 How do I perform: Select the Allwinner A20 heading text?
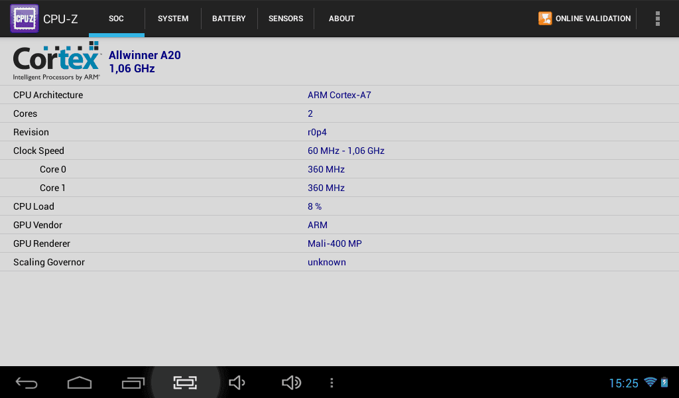(145, 55)
